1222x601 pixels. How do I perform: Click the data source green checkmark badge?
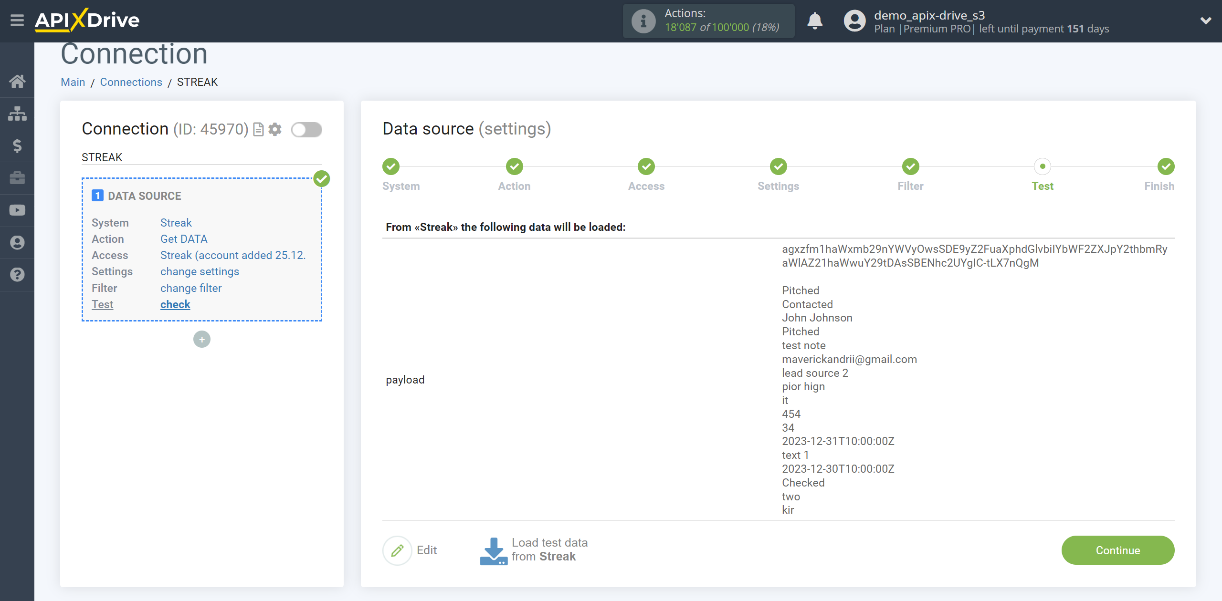[322, 179]
